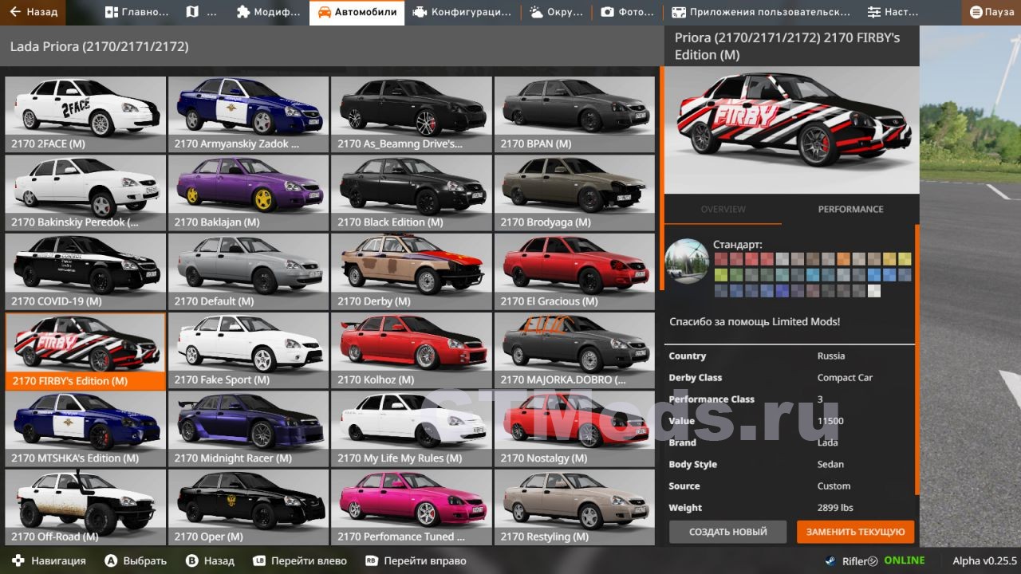This screenshot has height=574, width=1021.
Task: Open the map icon tab
Action: pos(200,12)
